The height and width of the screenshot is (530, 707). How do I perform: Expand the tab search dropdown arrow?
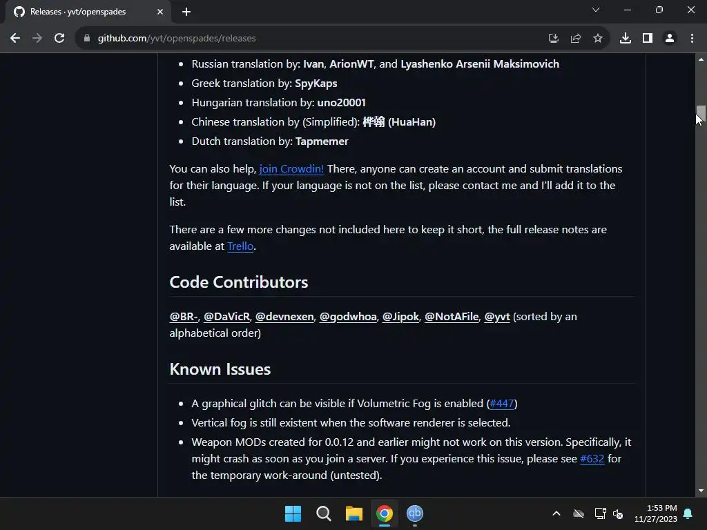click(x=596, y=10)
